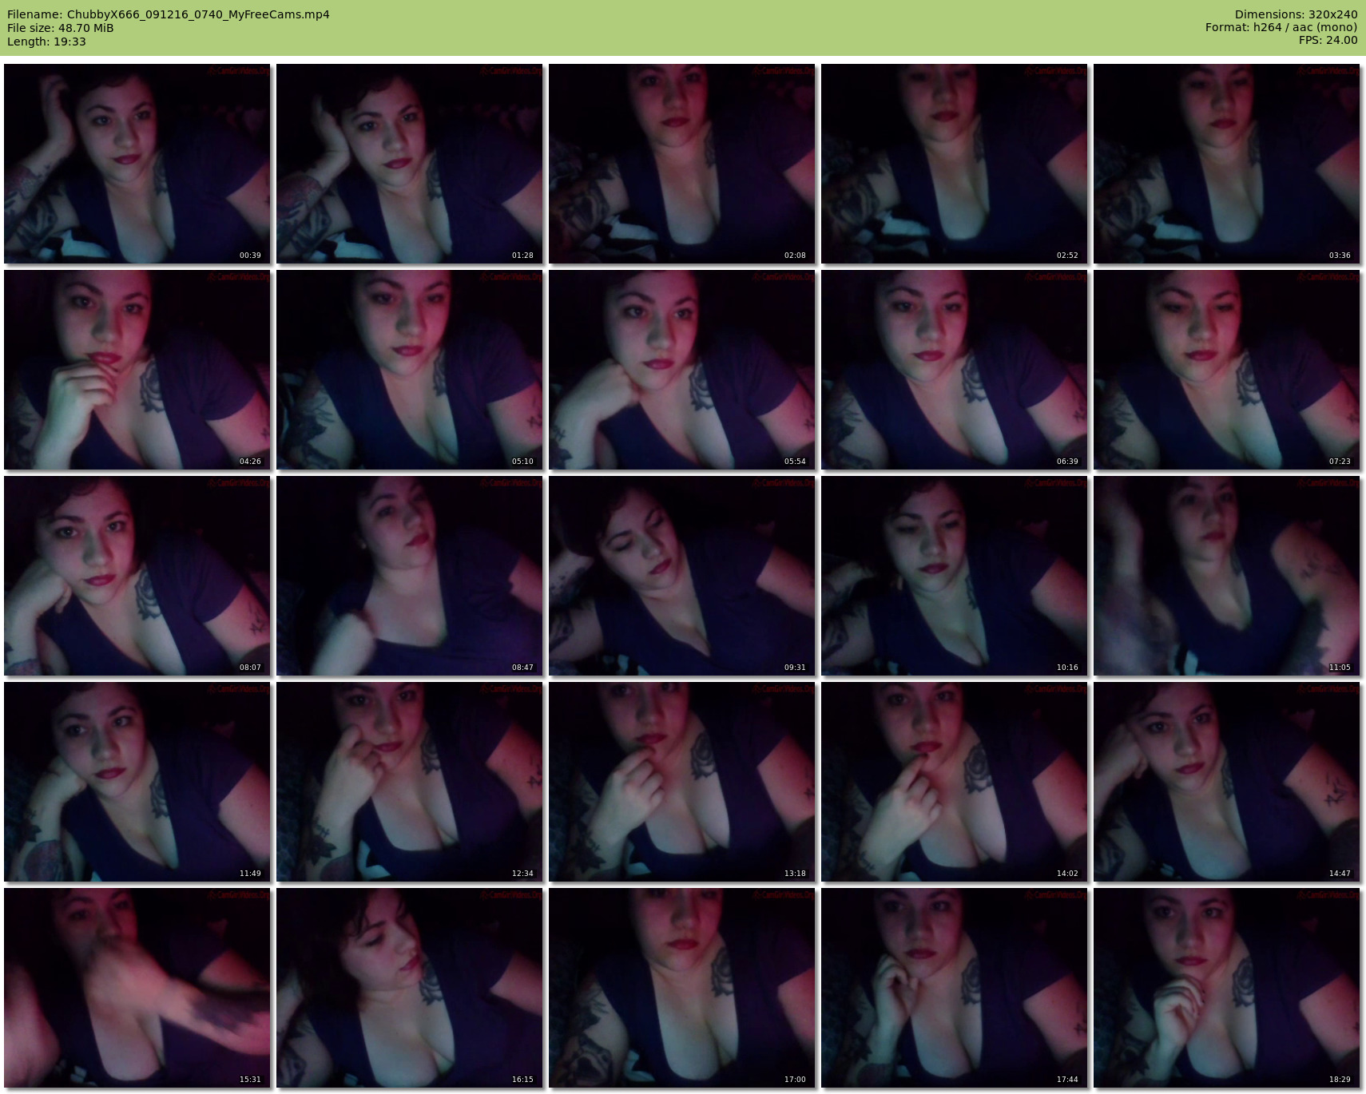
Task: Click the frame timestamped 11:05
Action: (1227, 576)
